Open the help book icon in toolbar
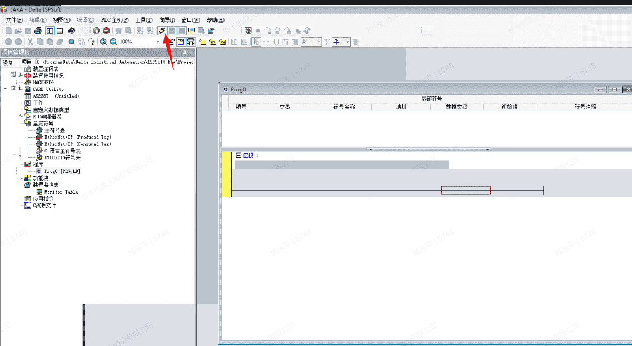 (72, 30)
